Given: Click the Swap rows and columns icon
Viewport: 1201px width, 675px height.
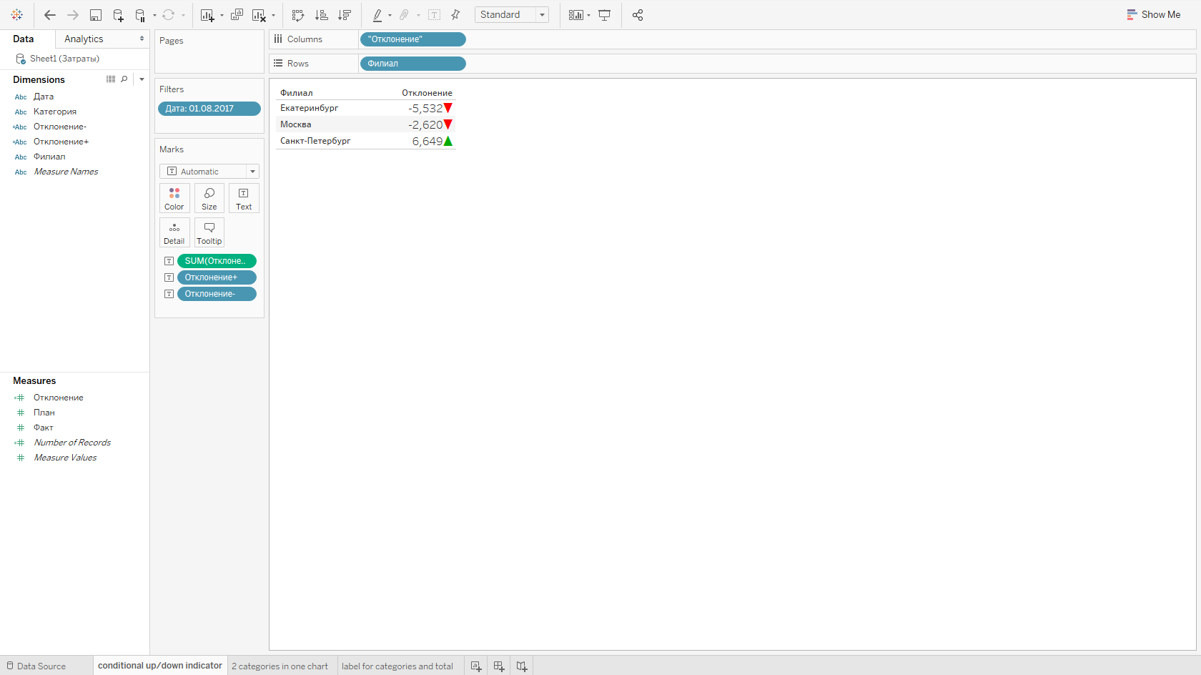Looking at the screenshot, I should click(x=298, y=15).
